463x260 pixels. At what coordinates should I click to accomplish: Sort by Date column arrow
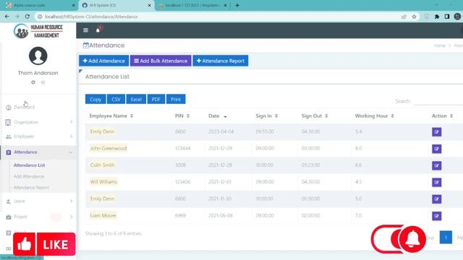(x=225, y=117)
